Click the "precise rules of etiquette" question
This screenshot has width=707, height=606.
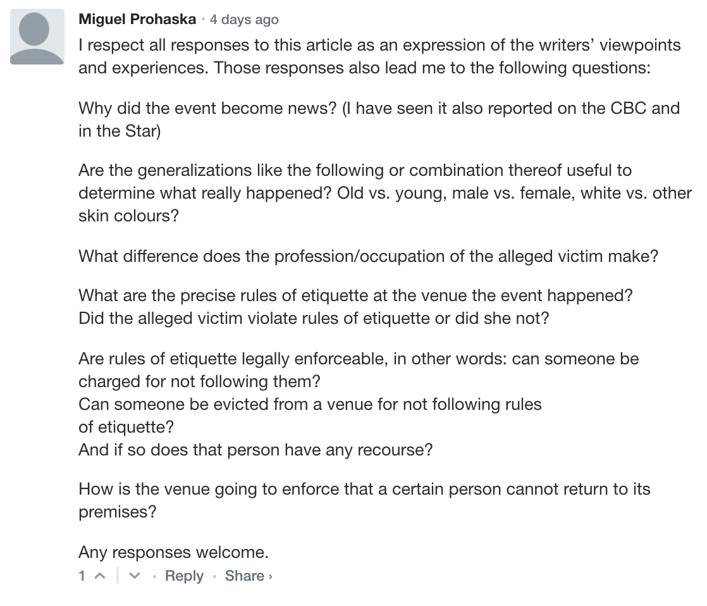(x=356, y=296)
